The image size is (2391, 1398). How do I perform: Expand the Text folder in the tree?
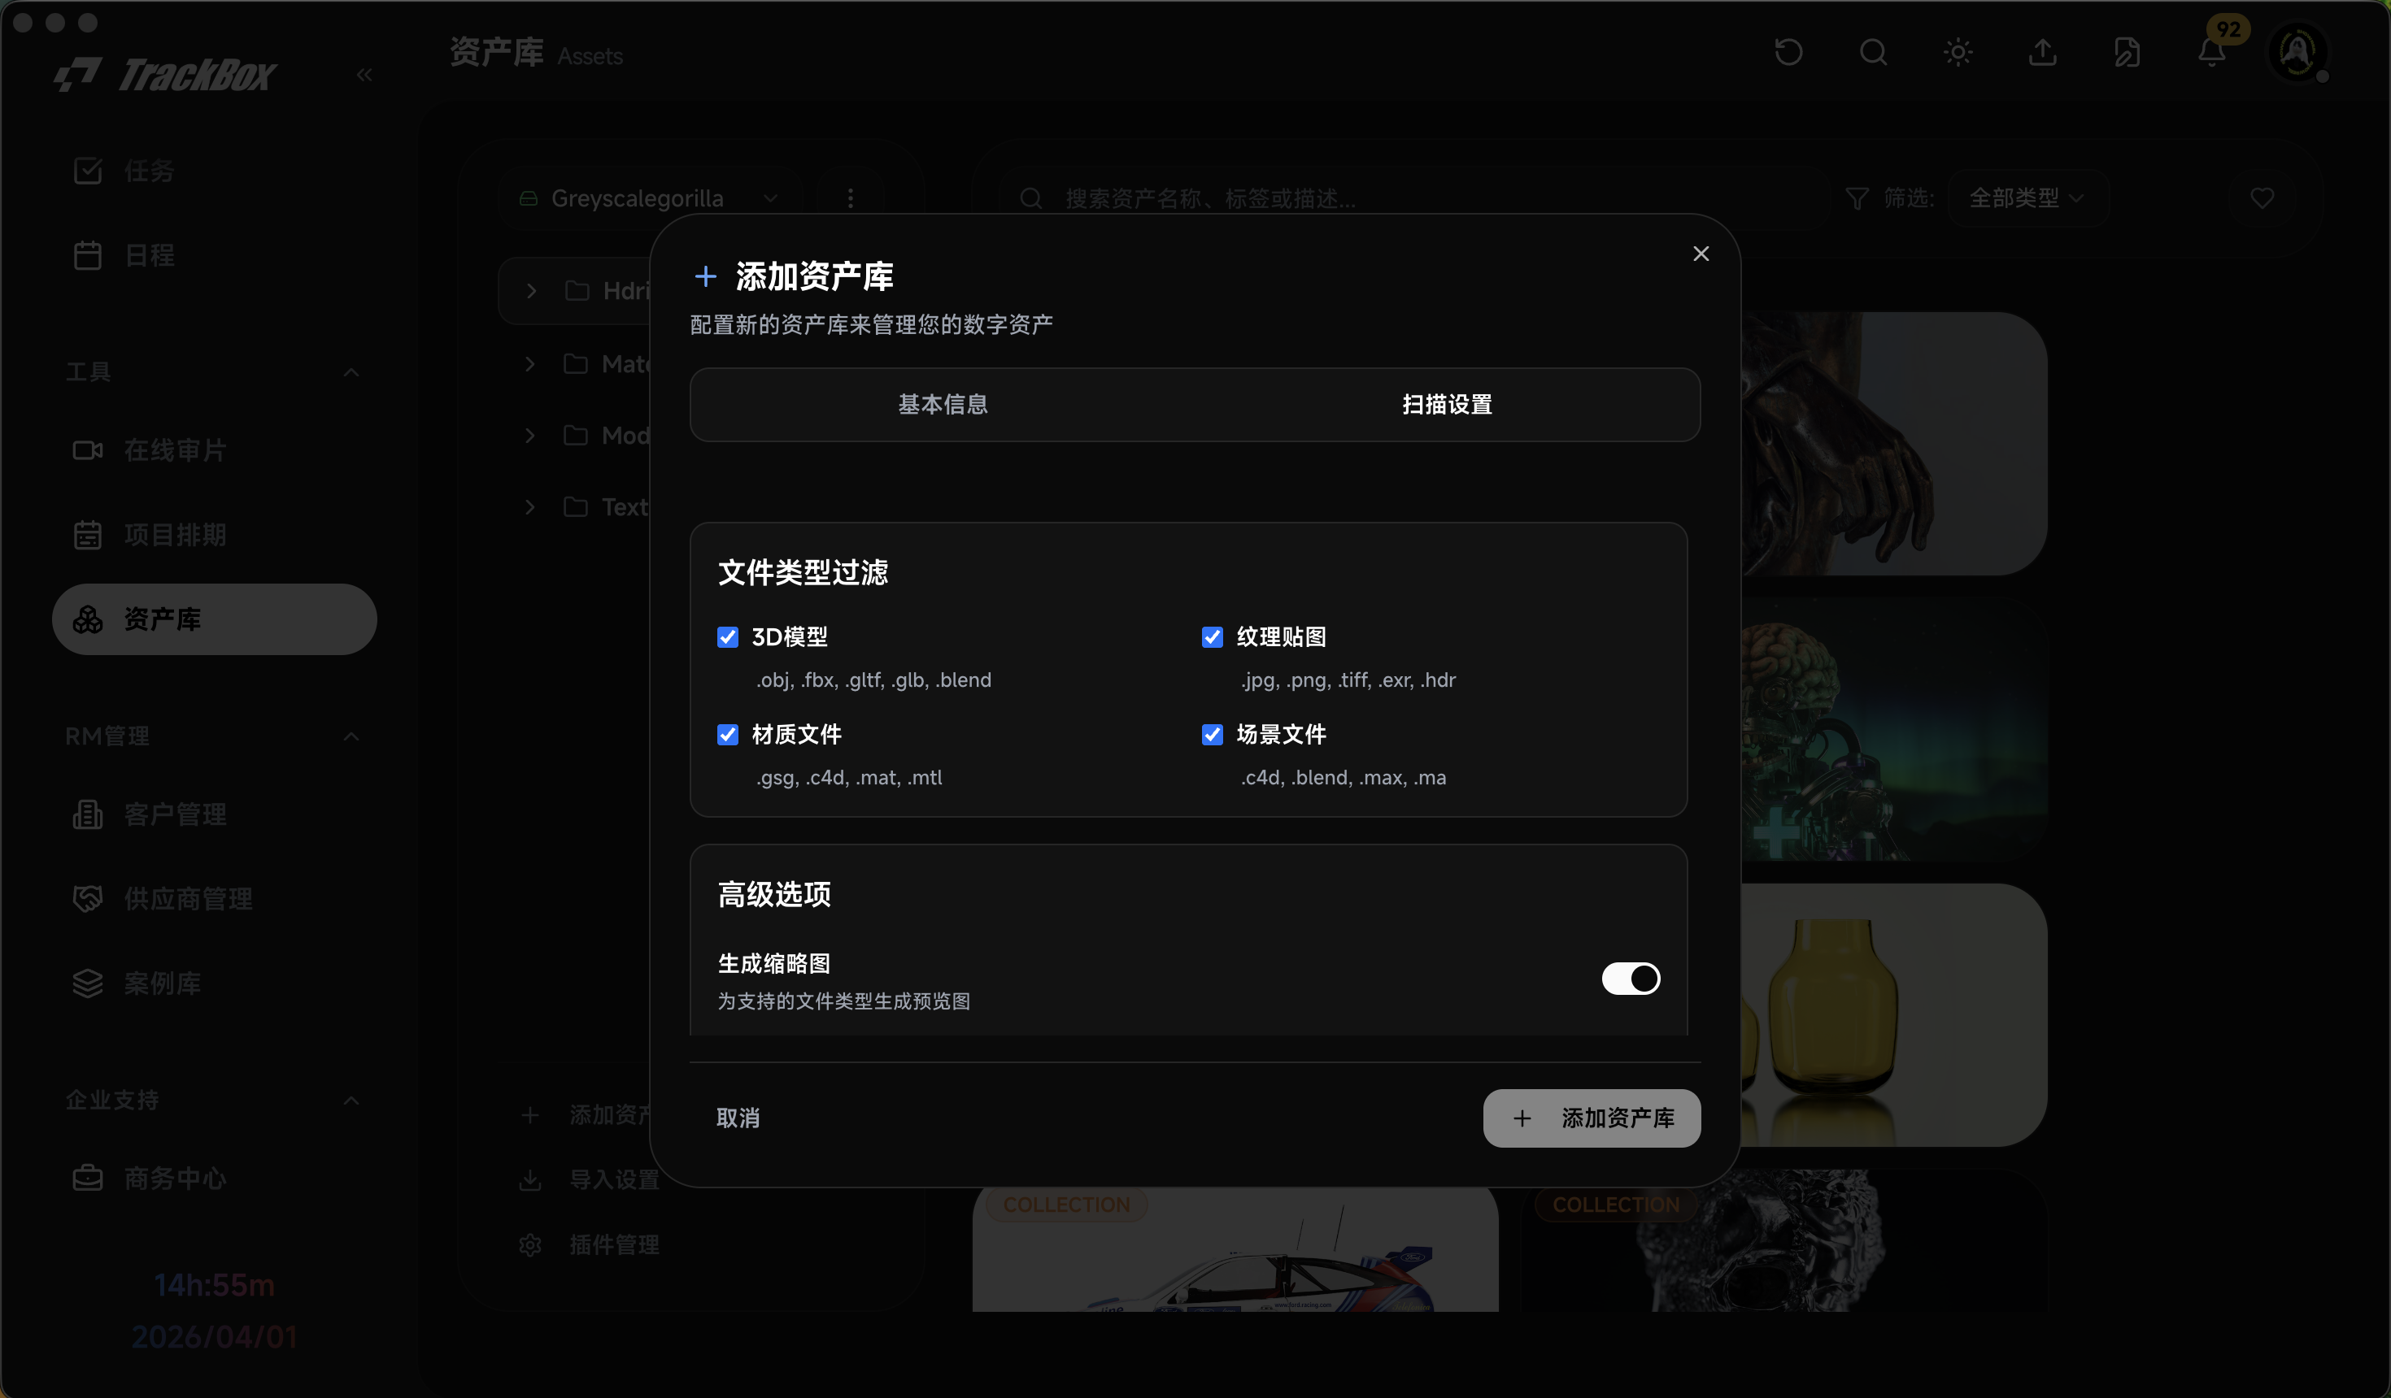530,507
